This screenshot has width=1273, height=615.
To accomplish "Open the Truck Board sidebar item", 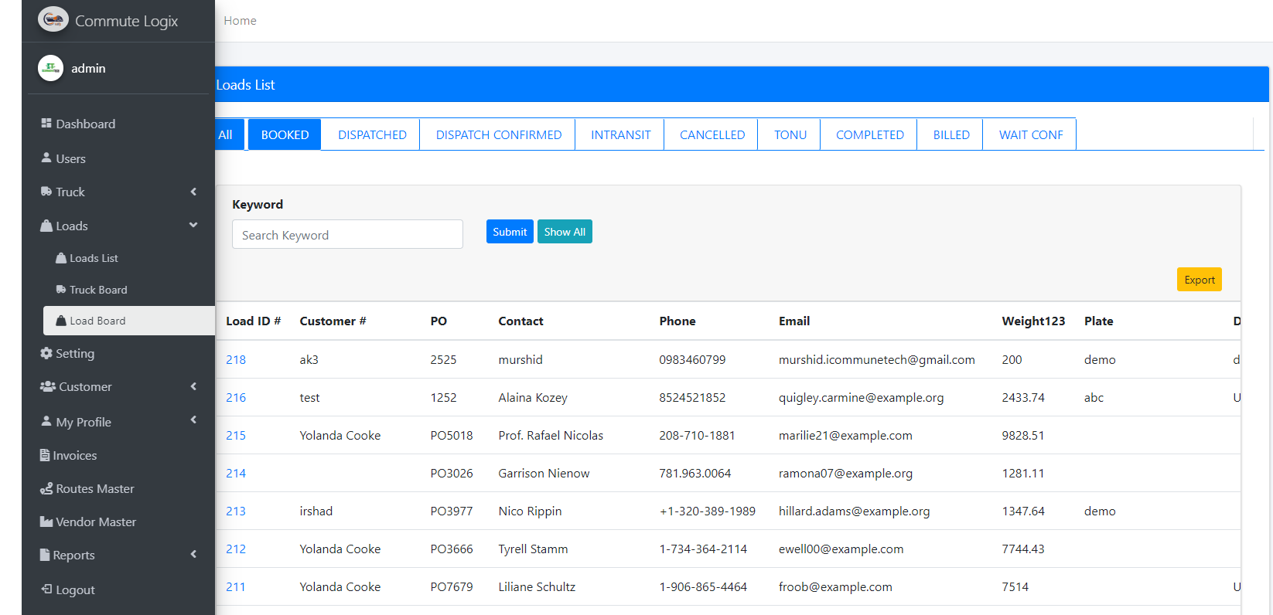I will point(98,290).
